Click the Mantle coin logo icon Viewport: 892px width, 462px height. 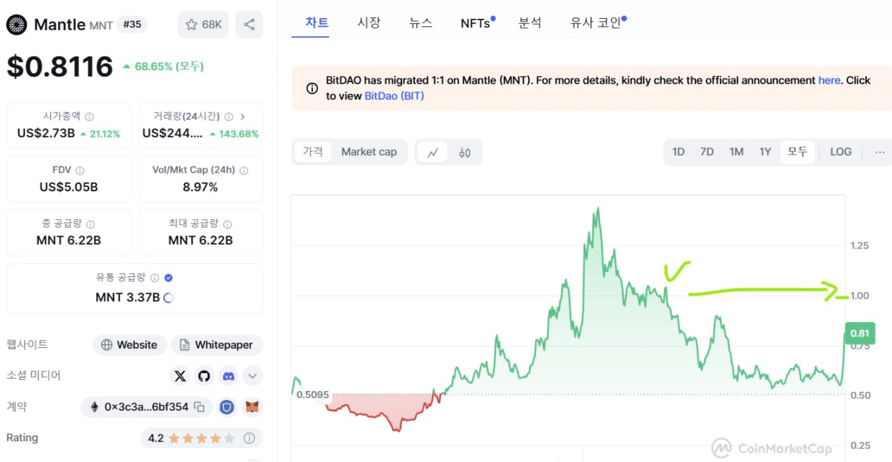pos(17,25)
